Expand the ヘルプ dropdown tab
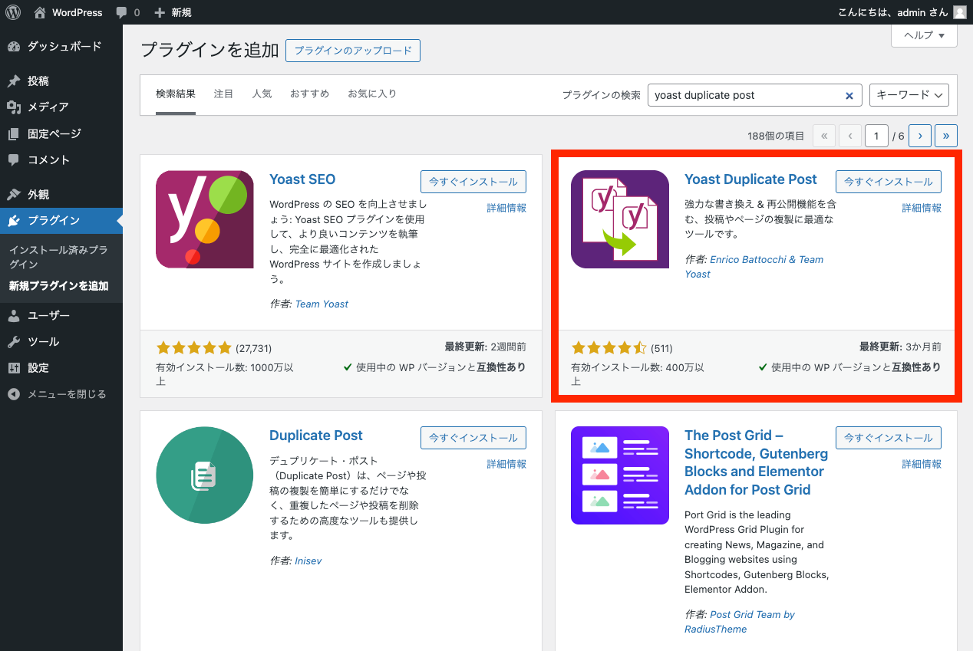The image size is (973, 651). click(924, 35)
